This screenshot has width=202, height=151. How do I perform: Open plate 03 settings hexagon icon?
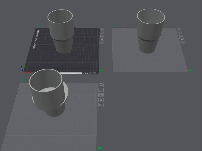pos(101,105)
